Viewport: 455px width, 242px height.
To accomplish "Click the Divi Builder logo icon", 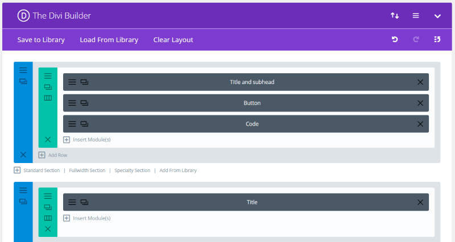I will tap(23, 16).
